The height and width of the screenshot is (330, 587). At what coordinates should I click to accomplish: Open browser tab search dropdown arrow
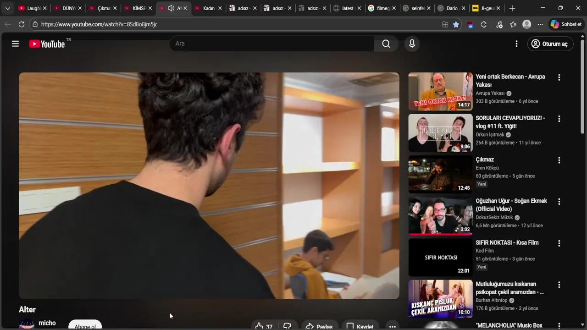point(7,8)
